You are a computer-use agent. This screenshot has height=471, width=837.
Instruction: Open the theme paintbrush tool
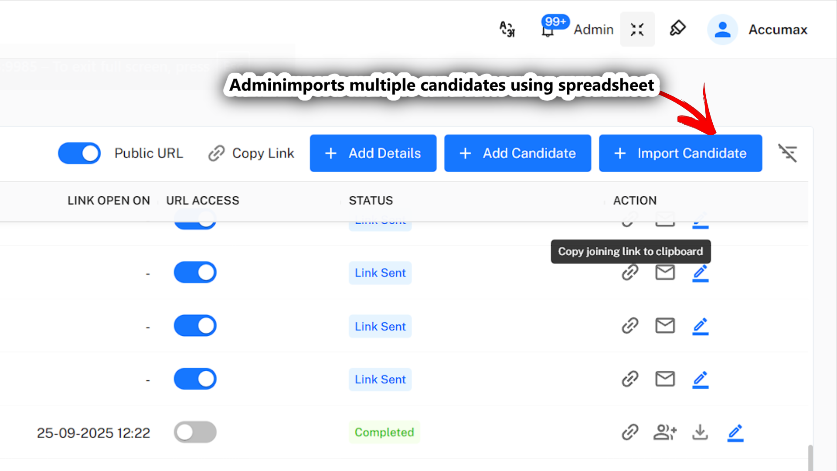(x=677, y=29)
